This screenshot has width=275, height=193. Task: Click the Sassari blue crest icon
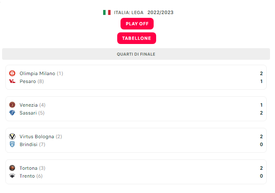coord(12,112)
